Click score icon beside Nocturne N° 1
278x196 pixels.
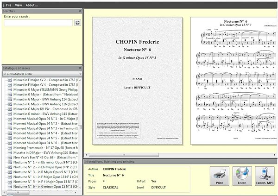click(10, 162)
